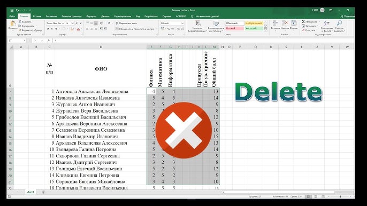
Task: Click the text orientation icon
Action: click(x=101, y=23)
